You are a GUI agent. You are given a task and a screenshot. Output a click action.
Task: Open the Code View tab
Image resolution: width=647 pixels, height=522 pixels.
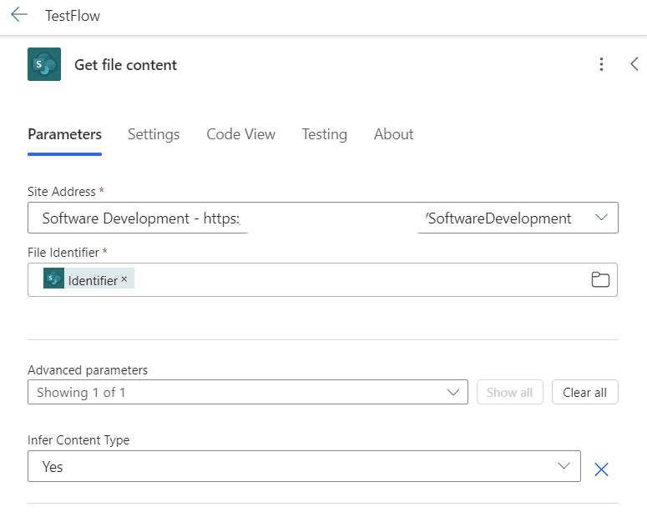240,134
